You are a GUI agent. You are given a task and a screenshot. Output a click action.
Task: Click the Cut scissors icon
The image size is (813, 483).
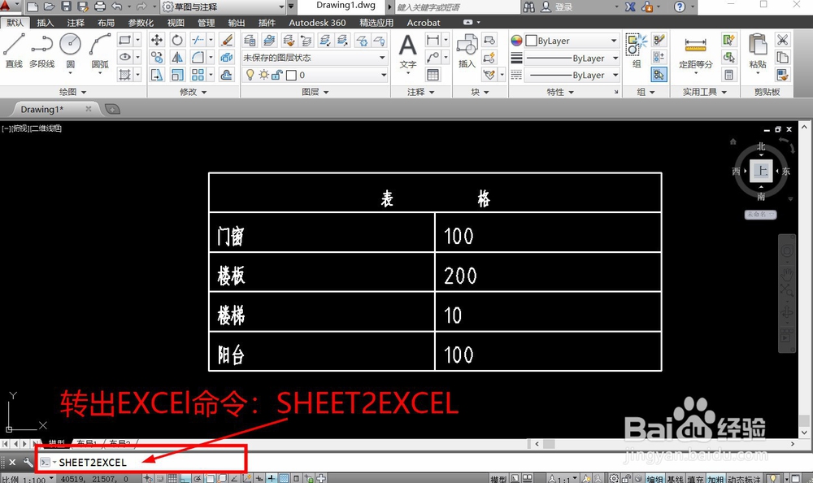782,40
